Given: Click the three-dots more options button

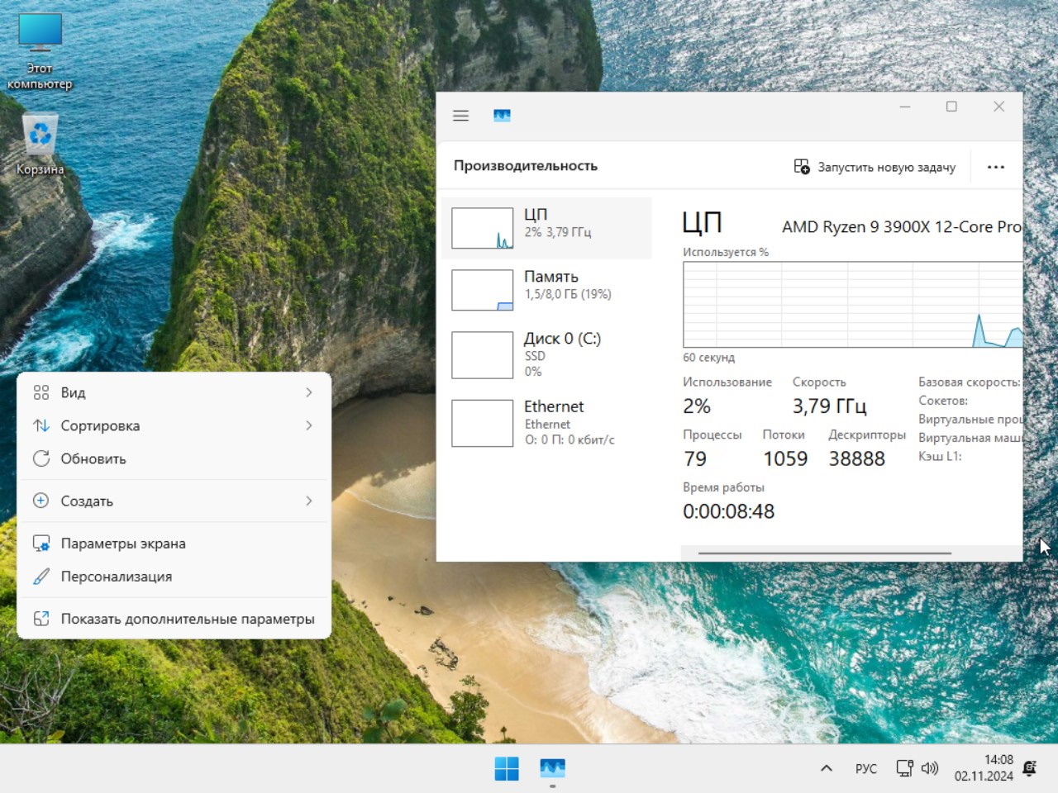Looking at the screenshot, I should [x=995, y=167].
